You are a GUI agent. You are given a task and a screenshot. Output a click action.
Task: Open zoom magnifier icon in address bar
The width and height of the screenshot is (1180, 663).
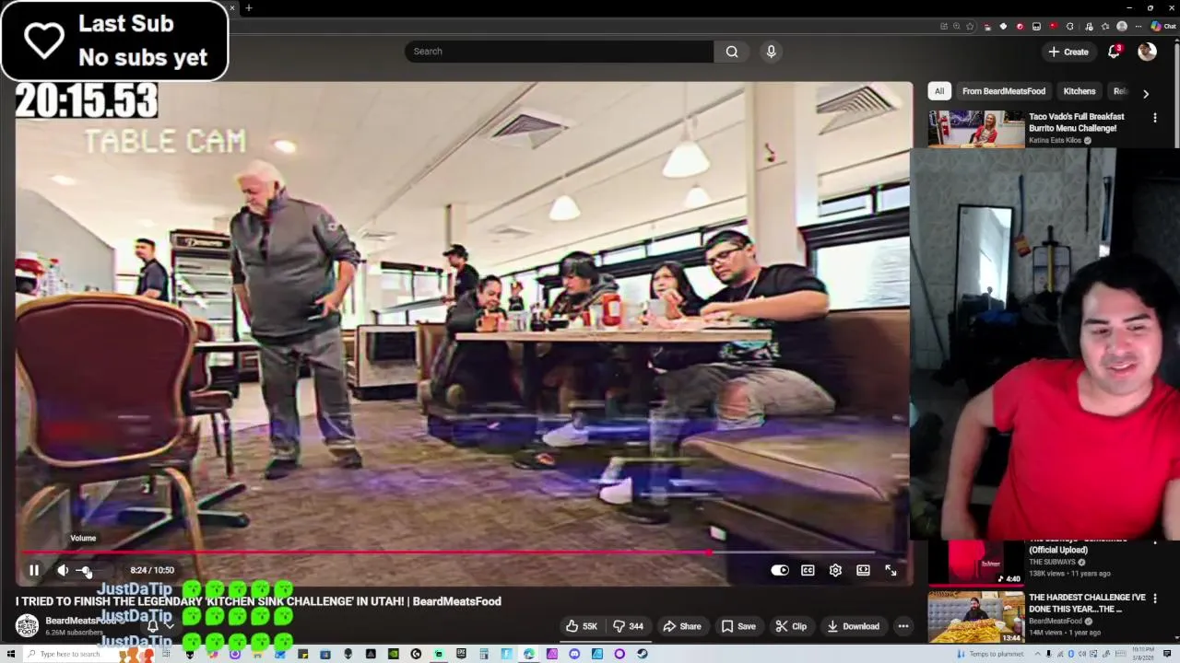pyautogui.click(x=956, y=27)
